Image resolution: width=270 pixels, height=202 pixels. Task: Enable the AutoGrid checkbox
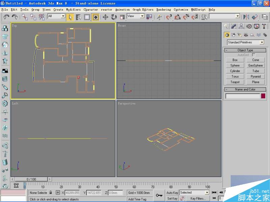253,55
